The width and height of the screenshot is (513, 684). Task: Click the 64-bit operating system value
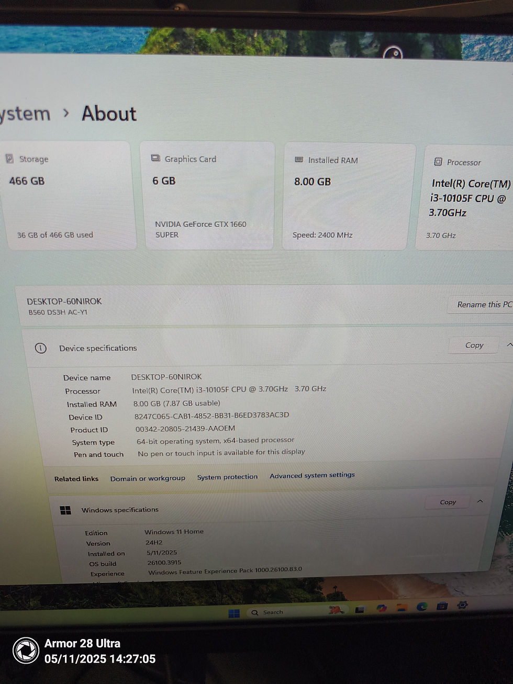tap(215, 441)
